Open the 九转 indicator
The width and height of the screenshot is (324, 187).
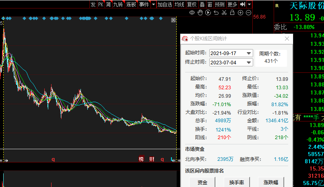coord(118,4)
